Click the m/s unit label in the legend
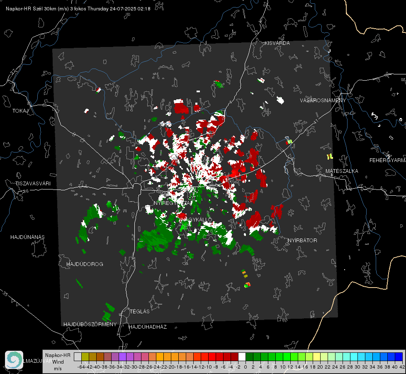 [x=58, y=369]
